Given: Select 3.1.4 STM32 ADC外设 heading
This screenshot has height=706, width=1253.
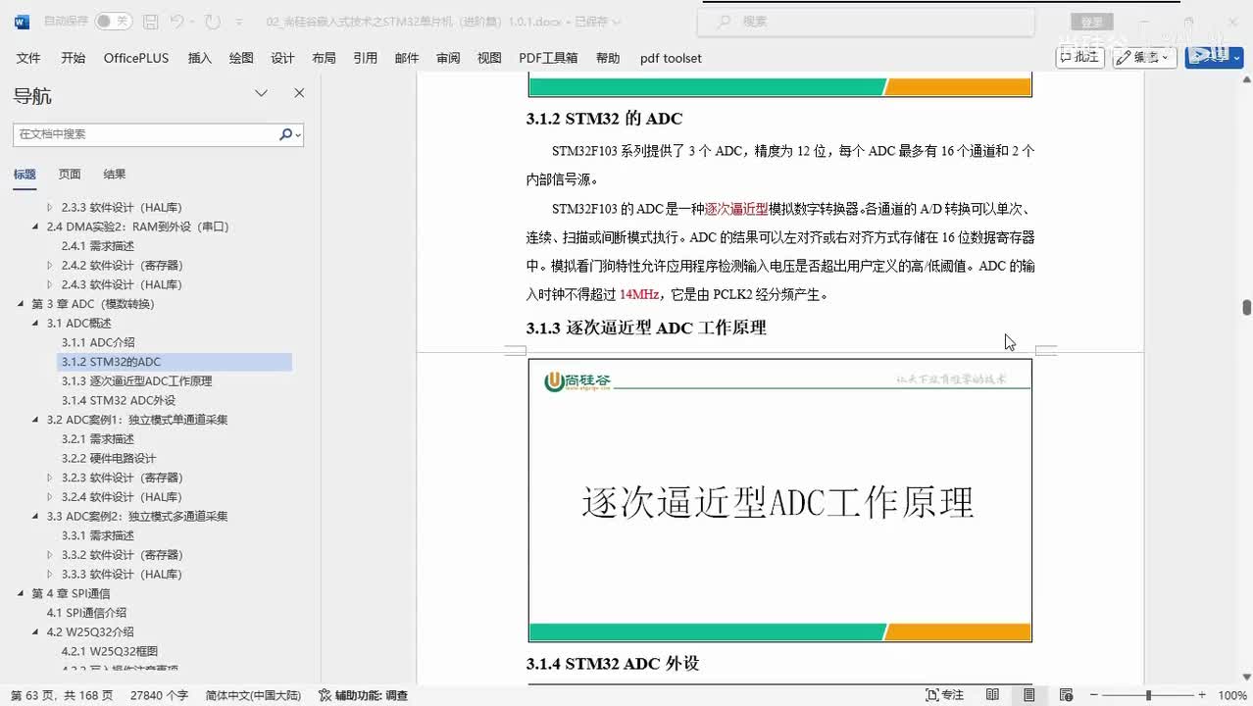Looking at the screenshot, I should pyautogui.click(x=119, y=400).
